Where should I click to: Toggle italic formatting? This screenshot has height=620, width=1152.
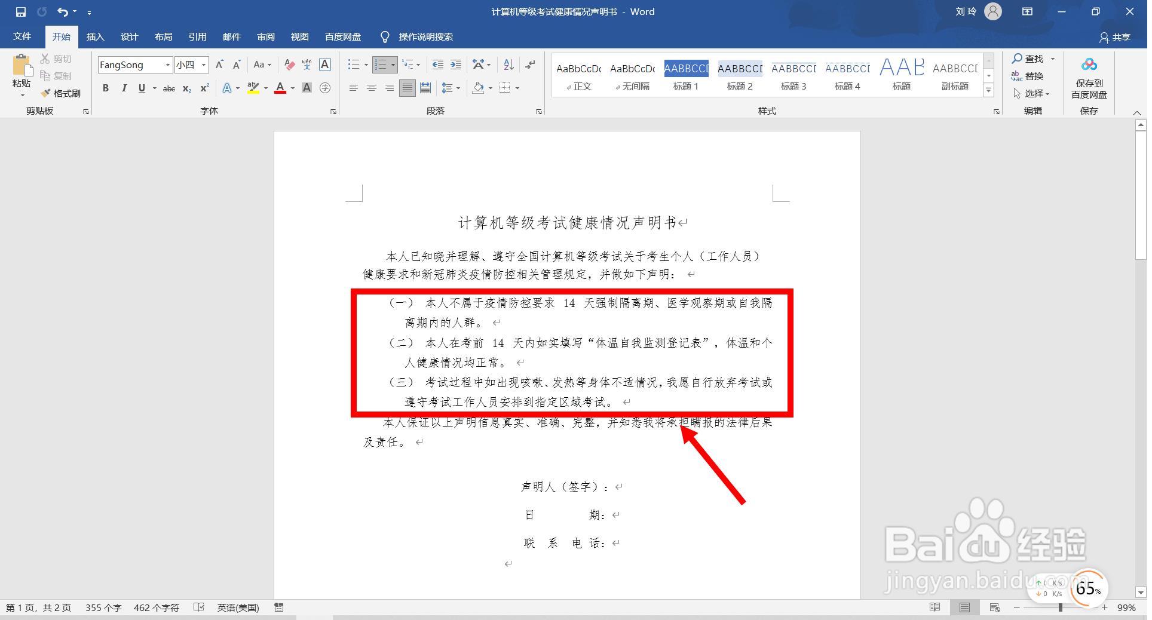(124, 88)
